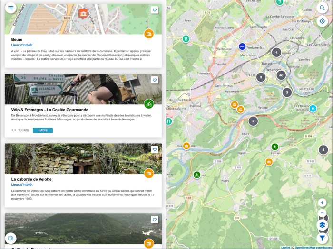Expand the cluster of 2 markers near Beure
333x249 pixels.
(x=253, y=121)
